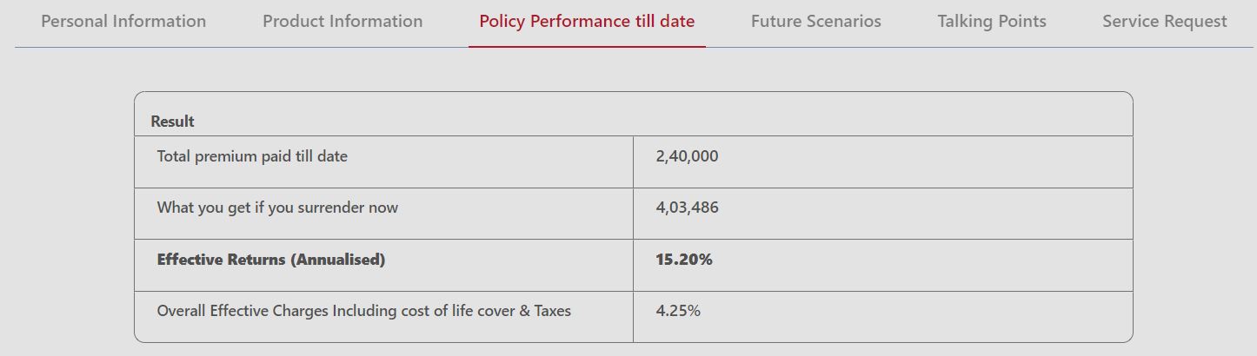Open the Personal Information tab
The width and height of the screenshot is (1257, 356).
coord(123,21)
